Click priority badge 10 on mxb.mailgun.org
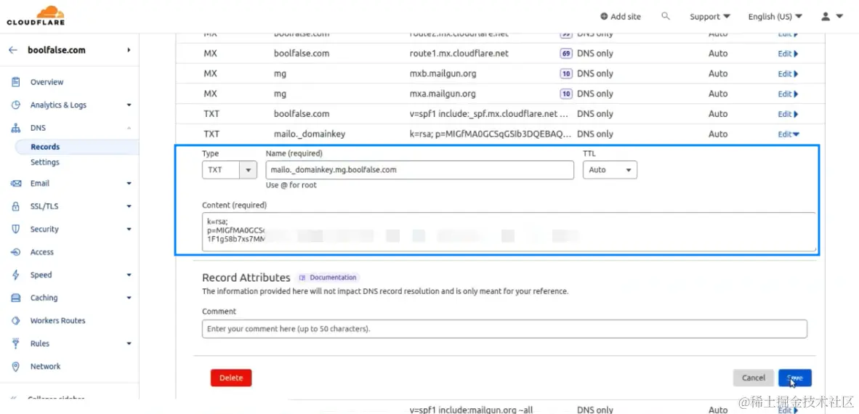 (566, 74)
